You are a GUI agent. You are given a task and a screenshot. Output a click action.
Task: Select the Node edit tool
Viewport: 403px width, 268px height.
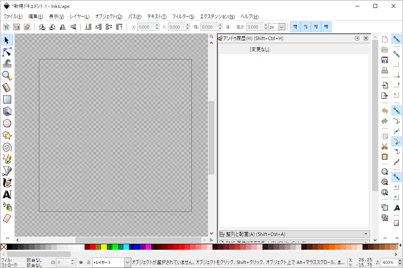pos(7,52)
